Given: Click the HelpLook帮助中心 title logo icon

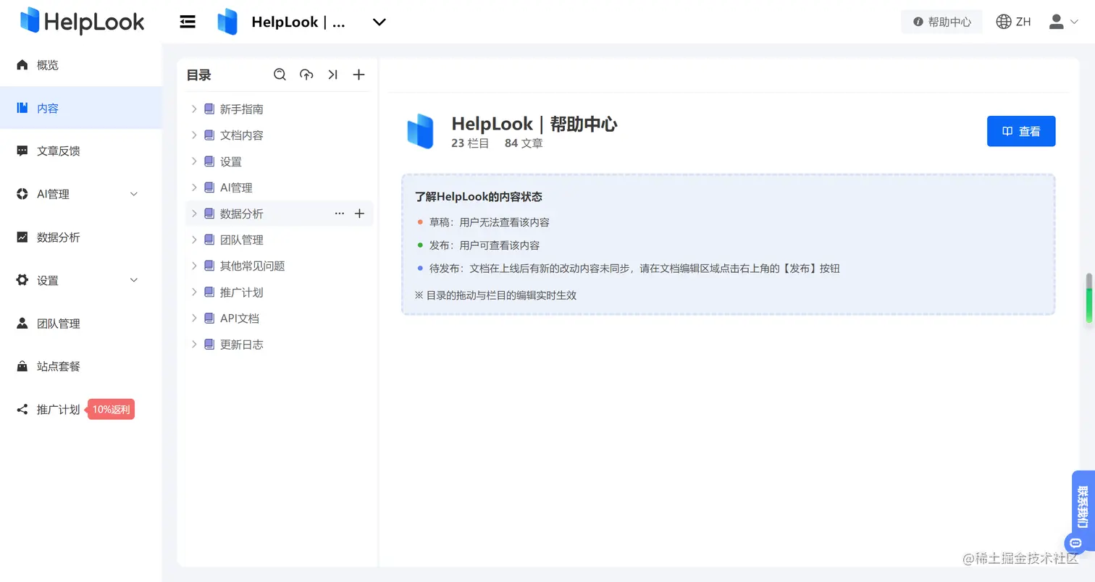Looking at the screenshot, I should click(x=420, y=131).
